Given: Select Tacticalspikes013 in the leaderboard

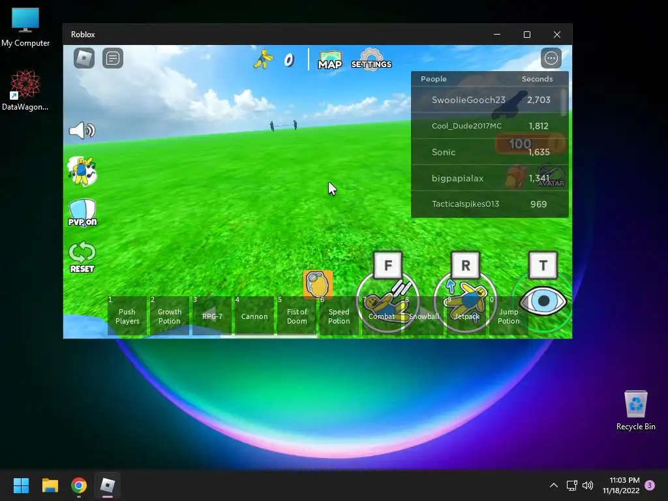Looking at the screenshot, I should point(489,204).
